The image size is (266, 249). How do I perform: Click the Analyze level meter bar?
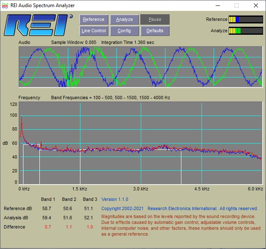coord(246,31)
